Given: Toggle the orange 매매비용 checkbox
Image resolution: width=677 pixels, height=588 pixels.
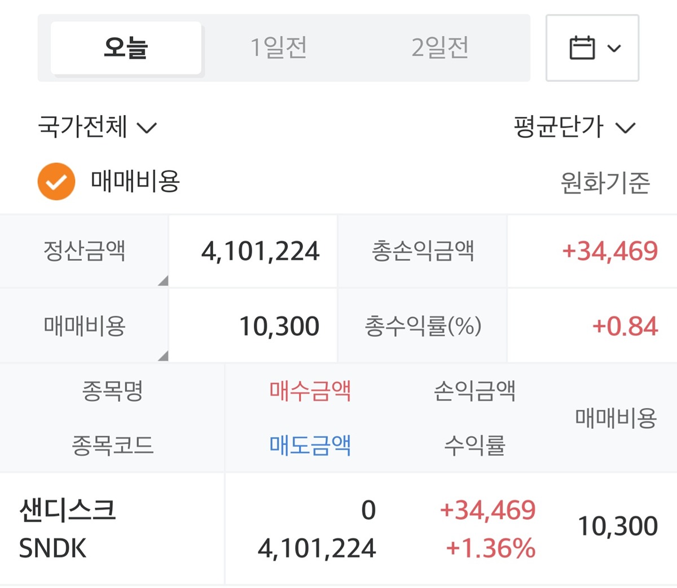Looking at the screenshot, I should tap(56, 182).
